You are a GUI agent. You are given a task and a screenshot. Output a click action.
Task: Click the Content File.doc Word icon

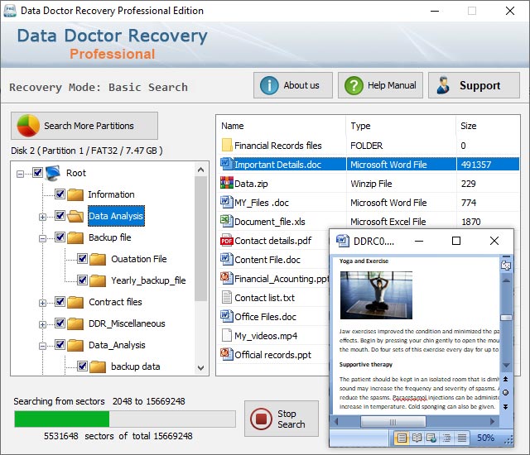pyautogui.click(x=226, y=259)
